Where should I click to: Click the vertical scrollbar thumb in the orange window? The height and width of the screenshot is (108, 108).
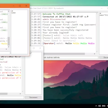9,41
